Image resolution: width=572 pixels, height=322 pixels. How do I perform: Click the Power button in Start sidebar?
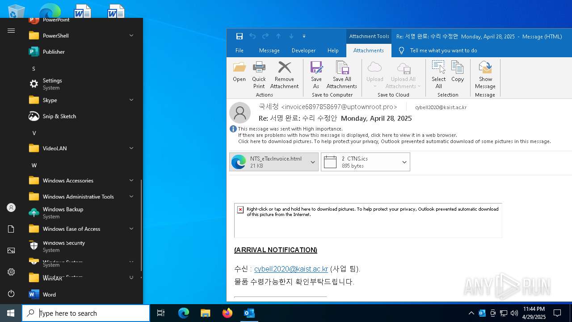(11, 293)
